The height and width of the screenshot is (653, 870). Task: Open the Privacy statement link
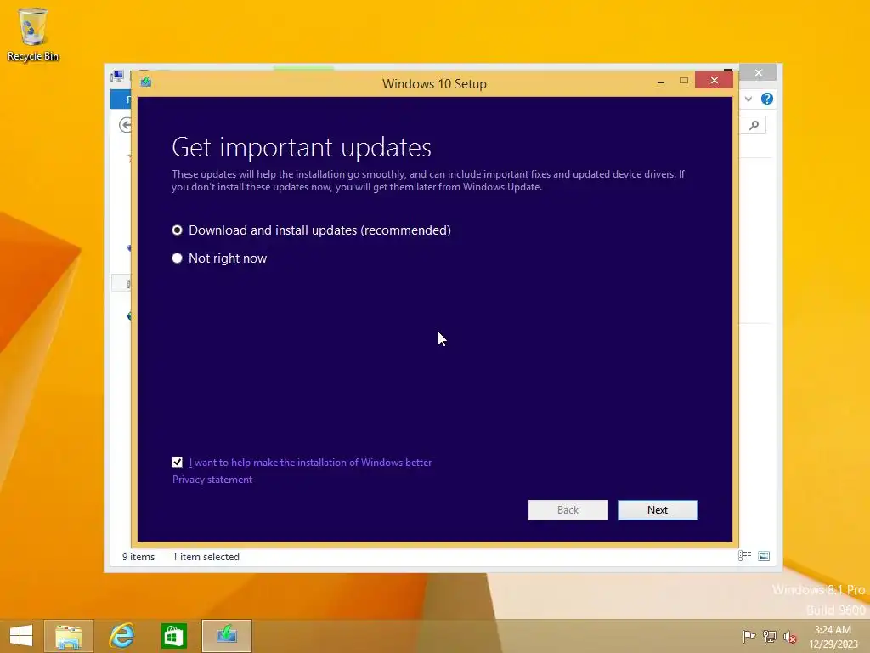click(212, 480)
